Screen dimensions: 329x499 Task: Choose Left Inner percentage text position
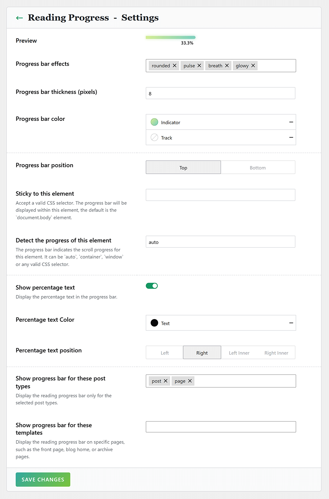[x=239, y=353]
